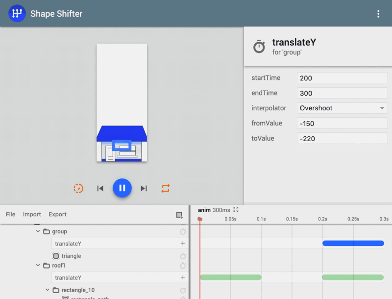Zoom timeline to fit icon
The width and height of the screenshot is (392, 299).
tap(236, 210)
